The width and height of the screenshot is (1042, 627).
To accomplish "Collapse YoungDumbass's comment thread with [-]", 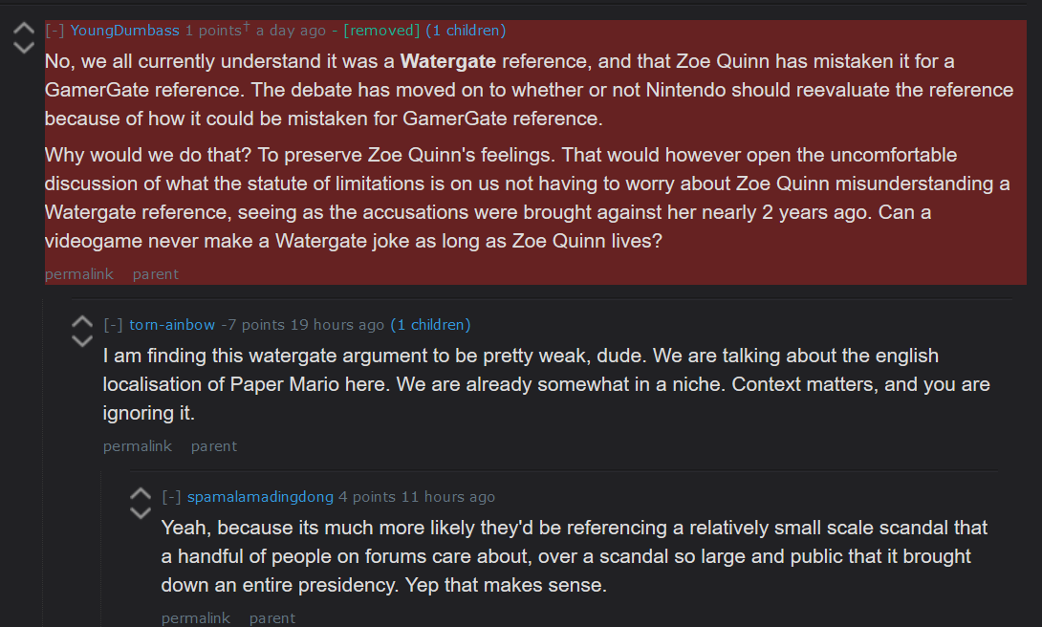I will coord(54,31).
